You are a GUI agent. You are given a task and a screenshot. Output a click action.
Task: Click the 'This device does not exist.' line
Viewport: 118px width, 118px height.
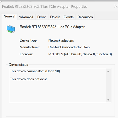click(29, 79)
